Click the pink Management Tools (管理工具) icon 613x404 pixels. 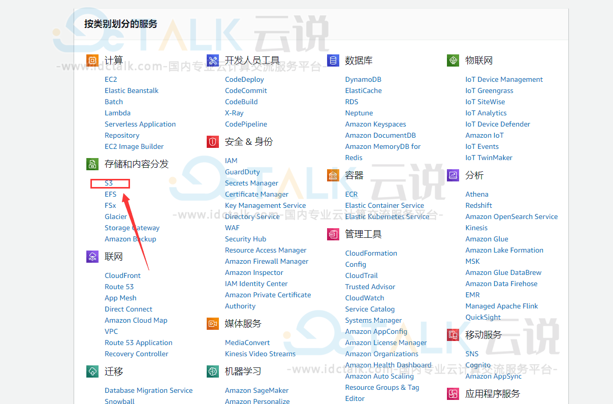point(333,234)
